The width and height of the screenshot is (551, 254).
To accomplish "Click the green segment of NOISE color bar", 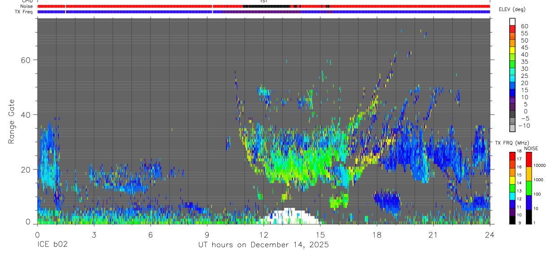I will click(x=529, y=188).
